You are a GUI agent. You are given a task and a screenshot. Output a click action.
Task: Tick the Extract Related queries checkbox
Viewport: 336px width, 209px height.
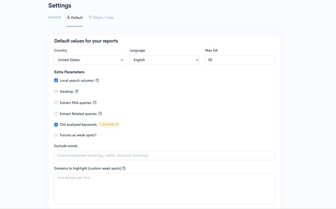point(56,114)
